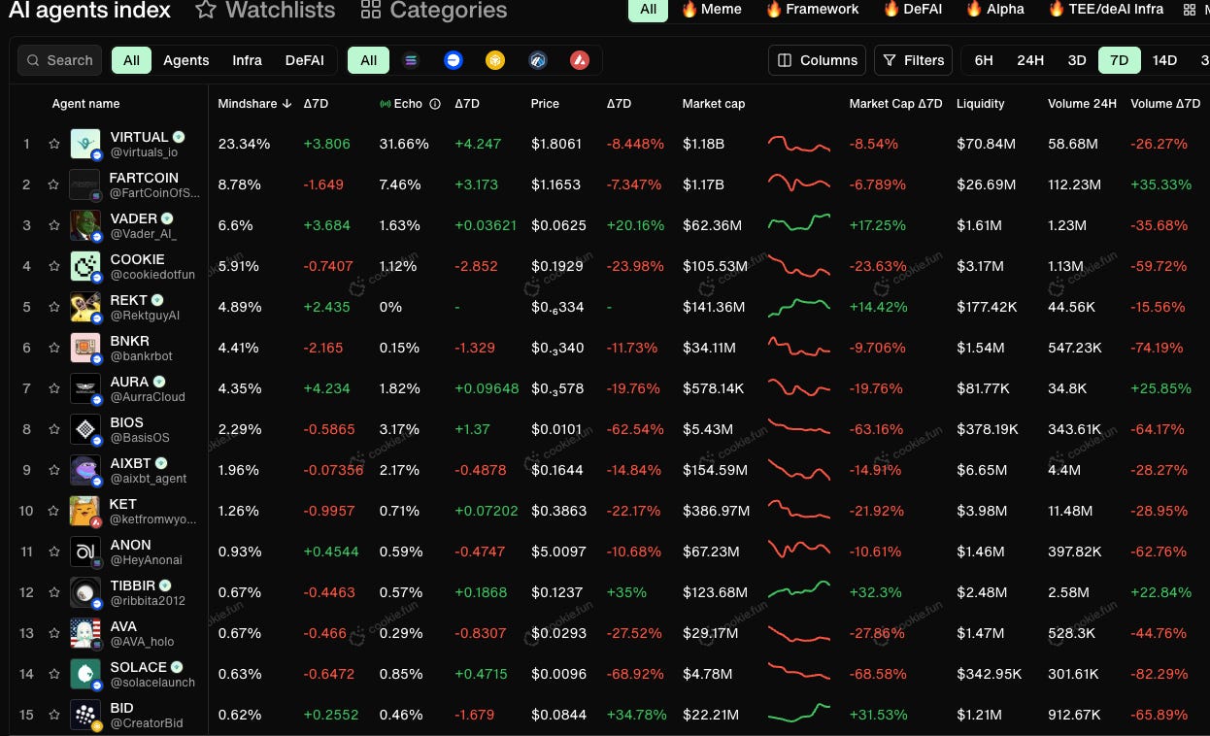This screenshot has width=1210, height=736.
Task: Select the Meme category button
Action: pyautogui.click(x=711, y=10)
